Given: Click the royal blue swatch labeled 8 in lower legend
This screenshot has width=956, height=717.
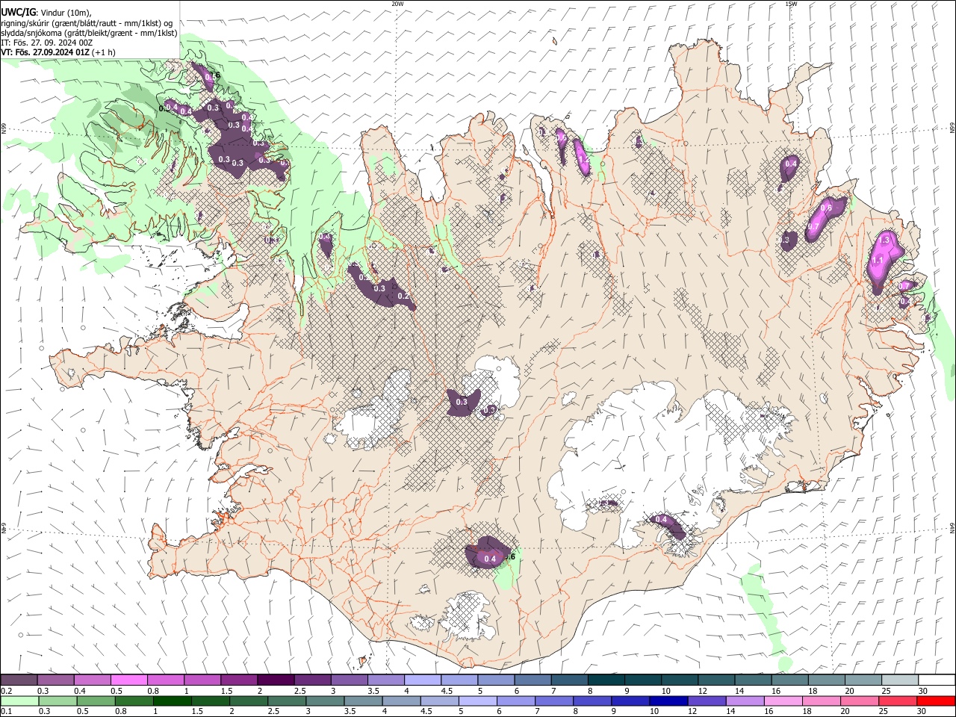Looking at the screenshot, I should [x=591, y=701].
